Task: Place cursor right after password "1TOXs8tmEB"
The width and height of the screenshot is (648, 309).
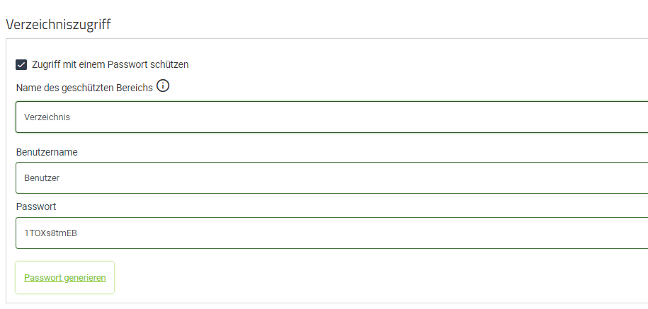Action: click(78, 233)
